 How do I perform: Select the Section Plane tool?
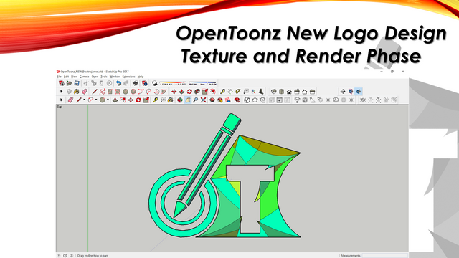pyautogui.click(x=343, y=92)
